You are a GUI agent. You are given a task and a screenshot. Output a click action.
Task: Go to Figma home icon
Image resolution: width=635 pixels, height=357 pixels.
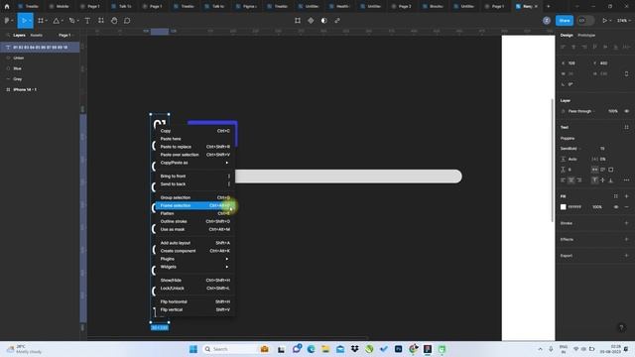pos(7,7)
